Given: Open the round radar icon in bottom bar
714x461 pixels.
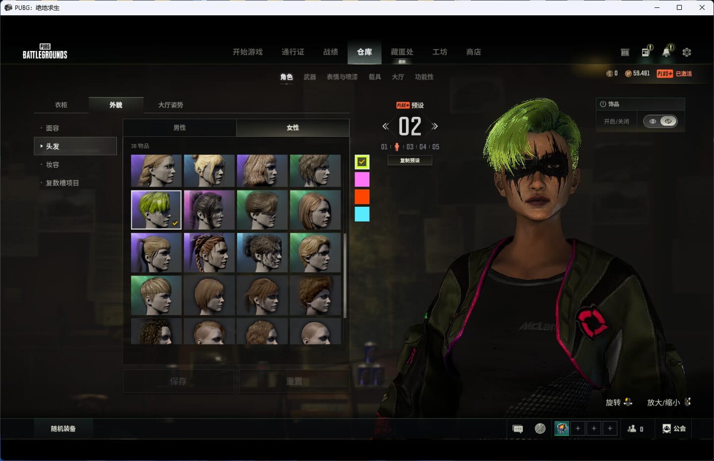Looking at the screenshot, I should (540, 428).
